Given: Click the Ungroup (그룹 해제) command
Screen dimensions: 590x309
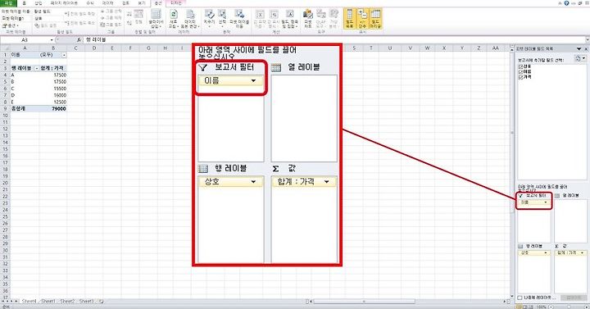Looking at the screenshot, I should tap(111, 18).
